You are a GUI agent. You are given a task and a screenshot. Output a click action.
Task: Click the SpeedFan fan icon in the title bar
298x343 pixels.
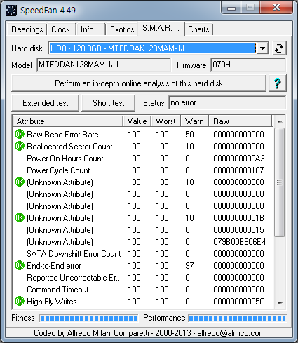tap(11, 11)
